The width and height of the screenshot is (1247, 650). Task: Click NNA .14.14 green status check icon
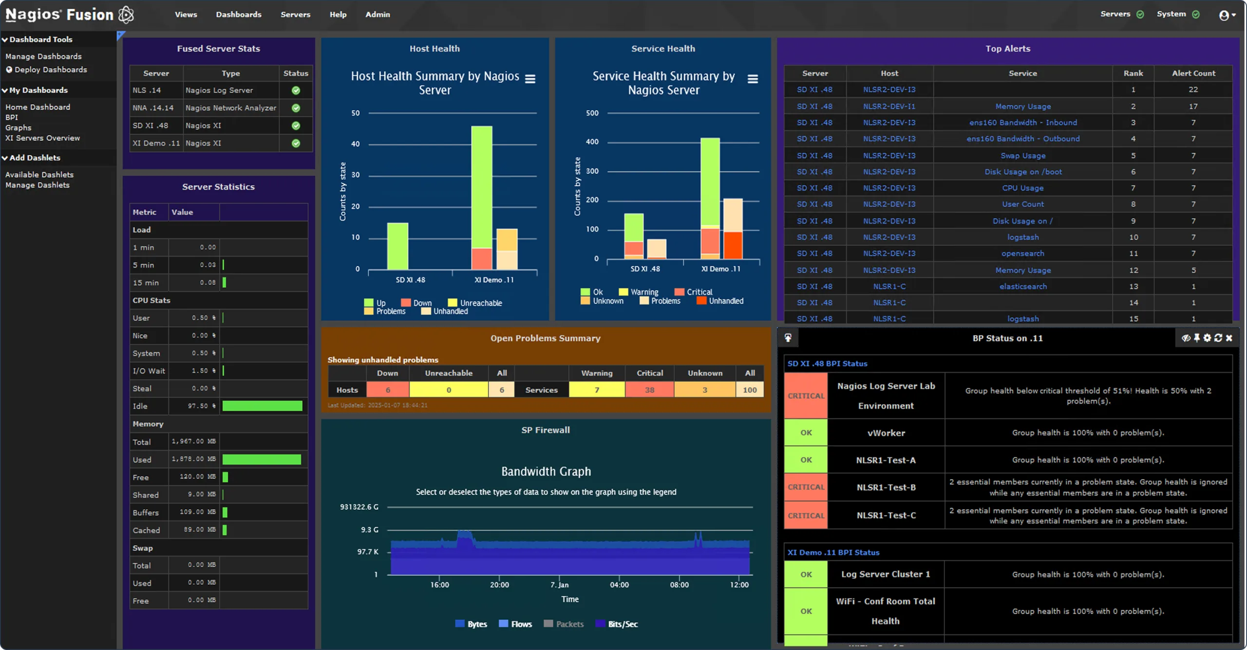296,108
